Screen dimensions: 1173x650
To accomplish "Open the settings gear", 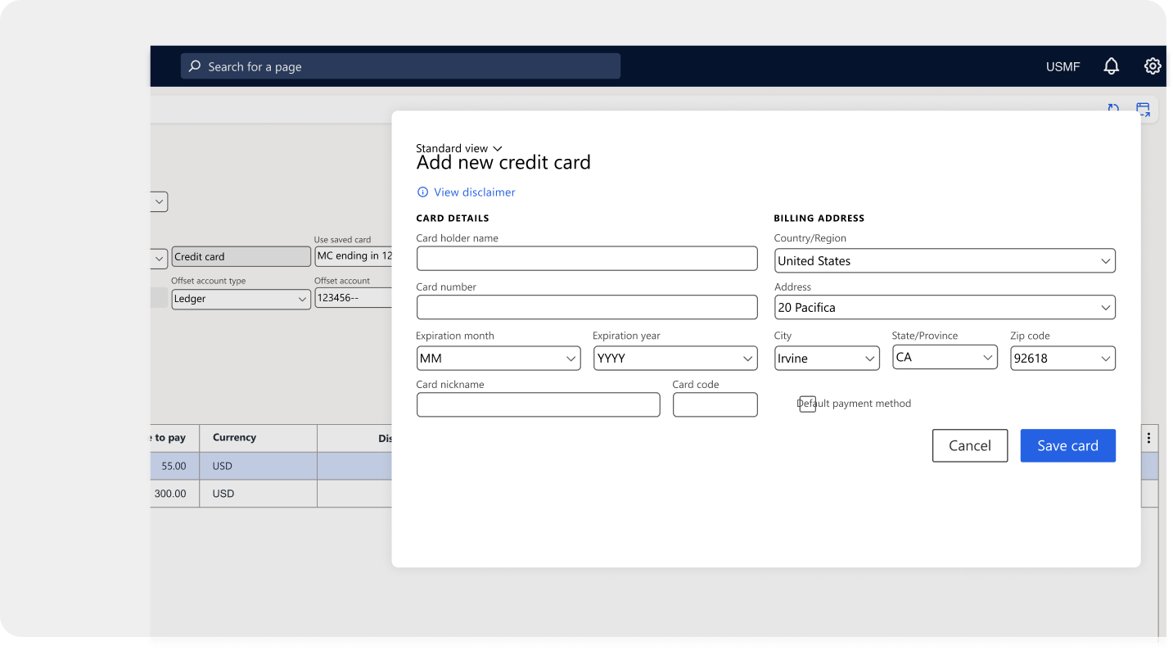I will 1153,66.
